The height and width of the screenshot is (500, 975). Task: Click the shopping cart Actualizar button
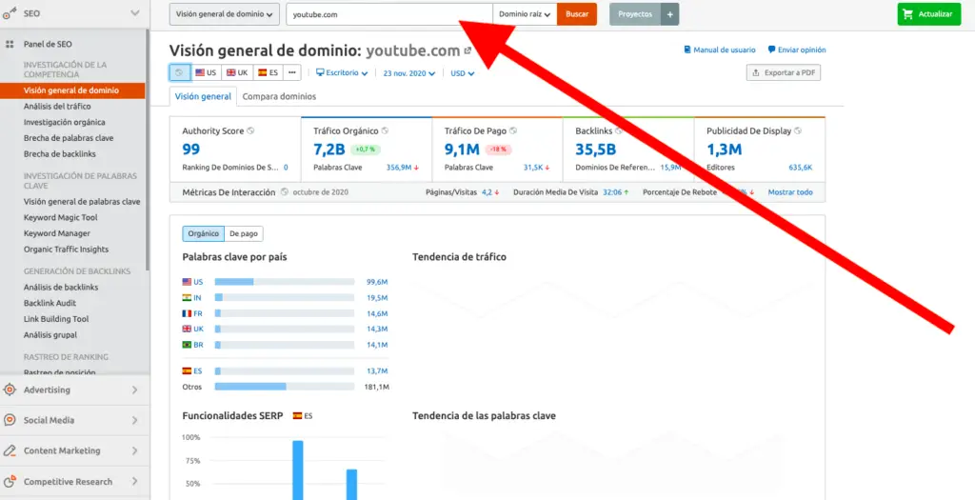[929, 13]
